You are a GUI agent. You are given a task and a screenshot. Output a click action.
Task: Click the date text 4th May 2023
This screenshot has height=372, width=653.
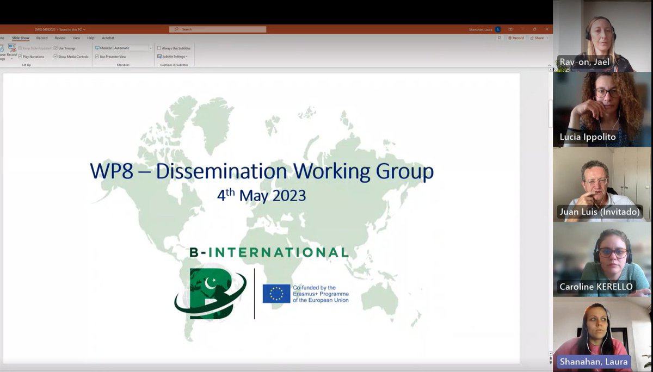[x=262, y=195]
